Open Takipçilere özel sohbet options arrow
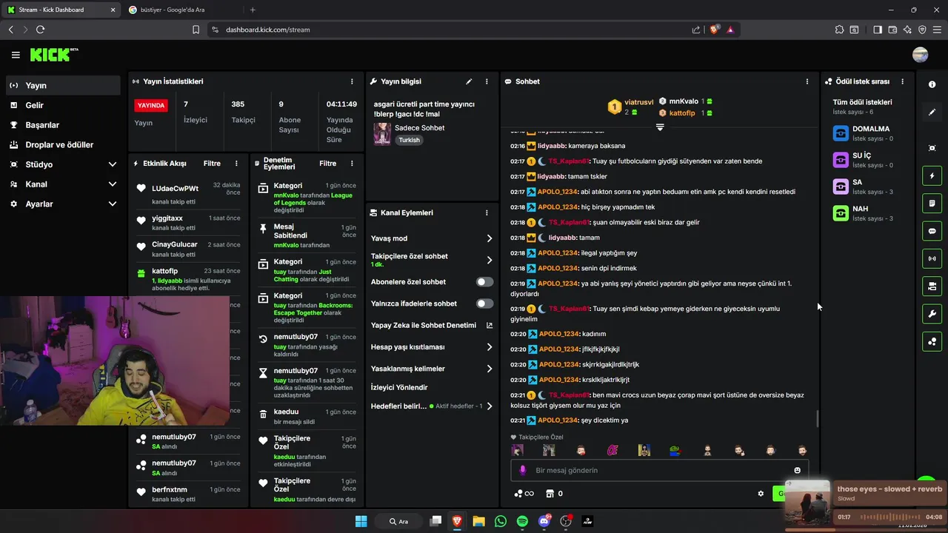Image resolution: width=948 pixels, height=533 pixels. 490,260
